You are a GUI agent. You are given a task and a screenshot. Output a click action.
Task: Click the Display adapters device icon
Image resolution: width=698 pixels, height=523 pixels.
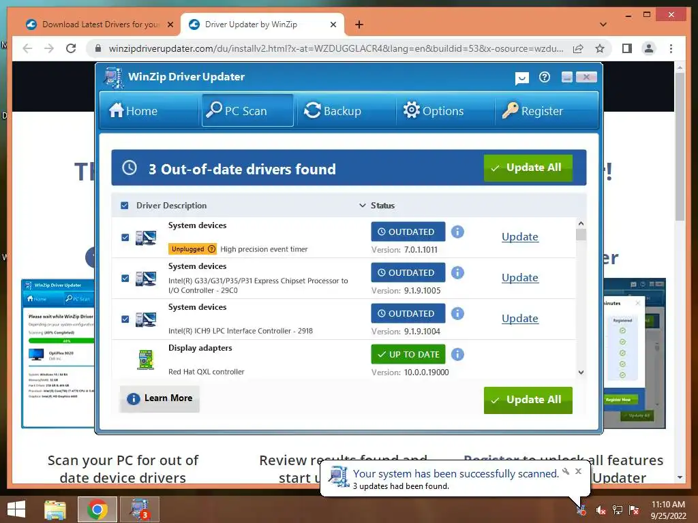click(x=146, y=360)
